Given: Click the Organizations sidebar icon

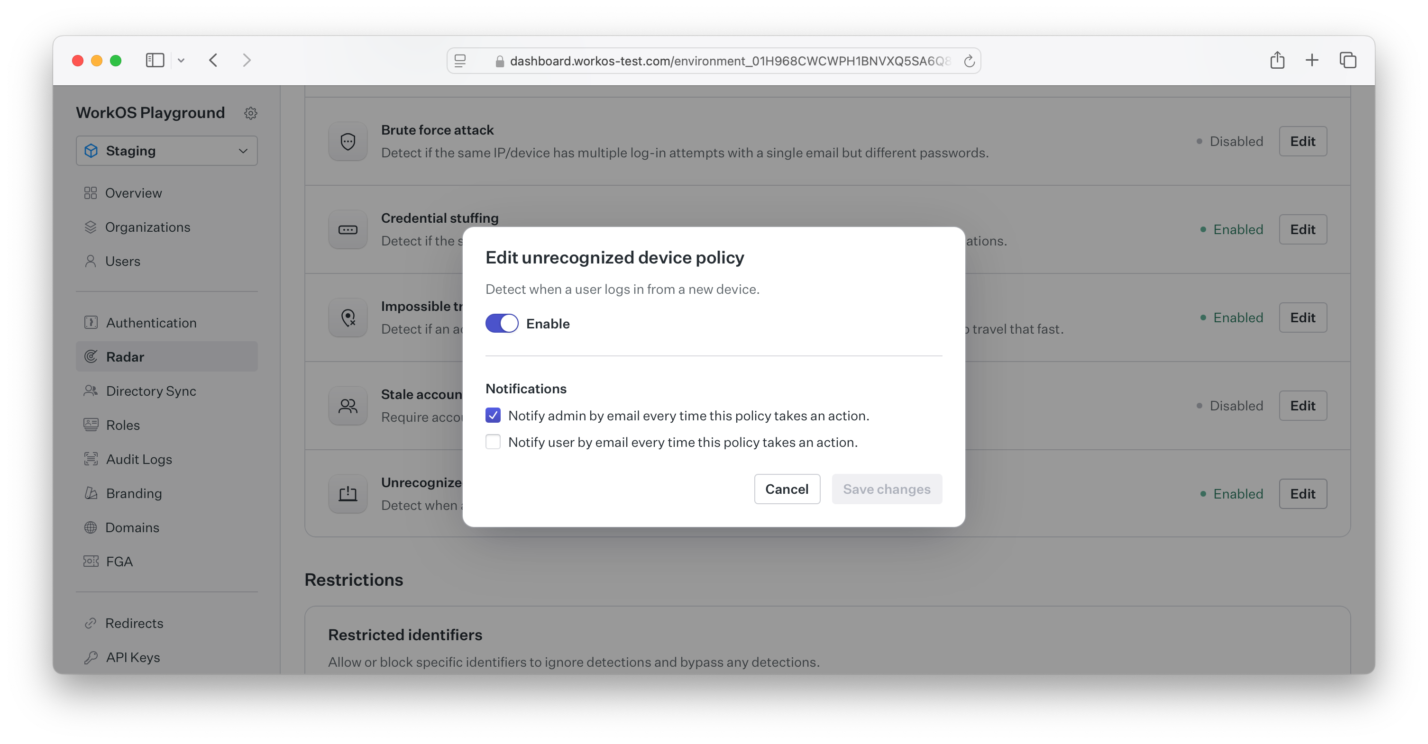Looking at the screenshot, I should pyautogui.click(x=91, y=227).
